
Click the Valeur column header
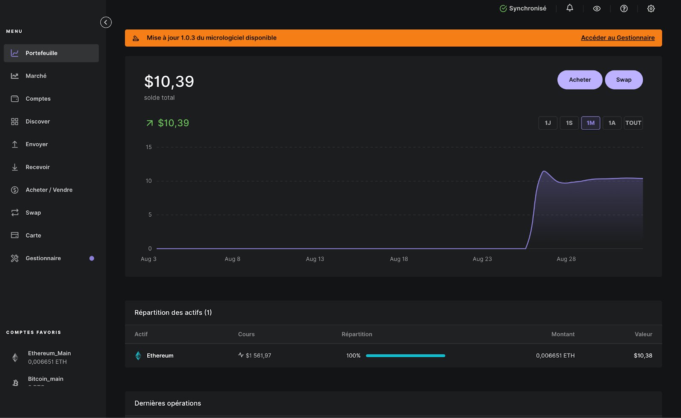tap(643, 334)
